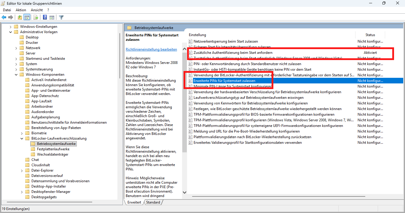
Task: Expand the Biometrie tree node
Action: click(x=22, y=133)
